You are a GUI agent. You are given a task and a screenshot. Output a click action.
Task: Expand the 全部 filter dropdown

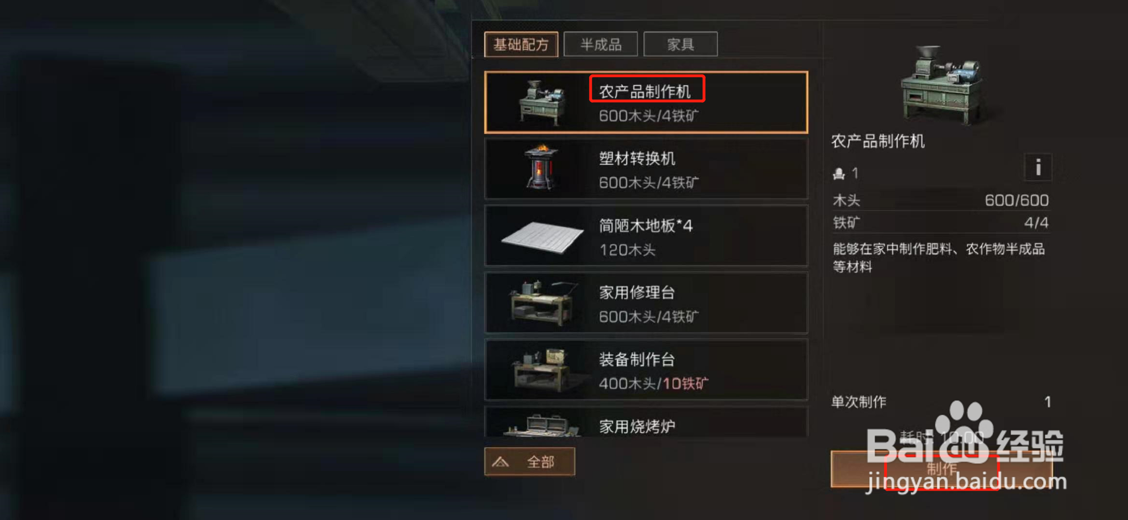(530, 462)
